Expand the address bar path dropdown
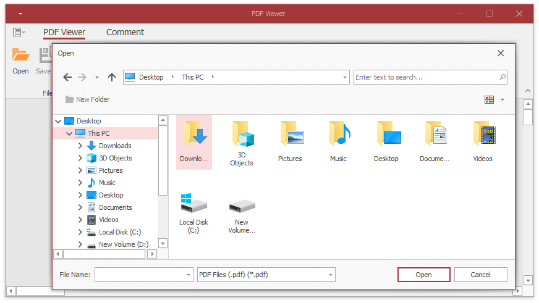539x303 pixels. tap(345, 78)
